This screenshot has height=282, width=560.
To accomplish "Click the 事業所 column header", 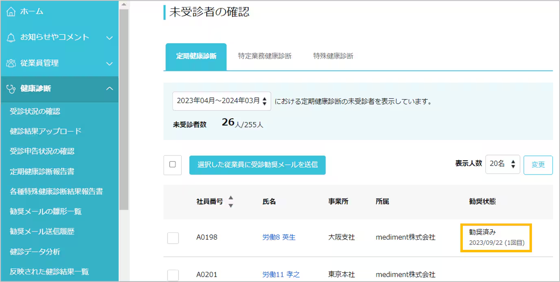I will [x=338, y=202].
